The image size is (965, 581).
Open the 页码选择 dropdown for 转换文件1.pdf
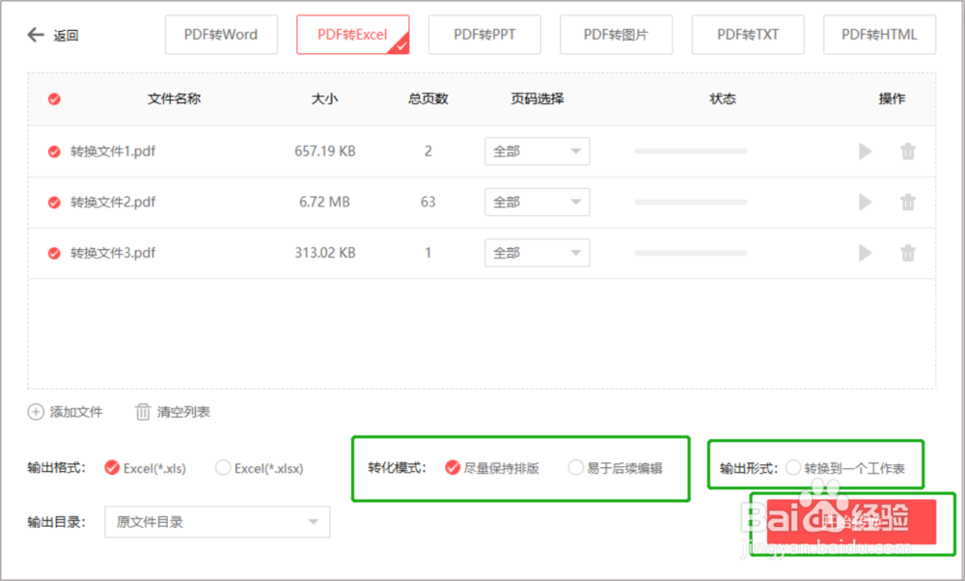pyautogui.click(x=537, y=151)
